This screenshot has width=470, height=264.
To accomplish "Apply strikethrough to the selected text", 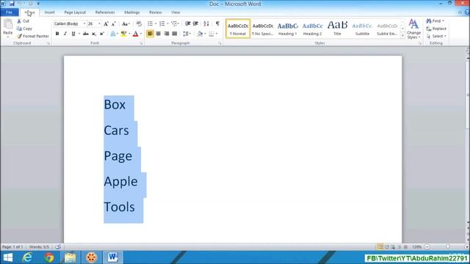I will click(x=86, y=34).
